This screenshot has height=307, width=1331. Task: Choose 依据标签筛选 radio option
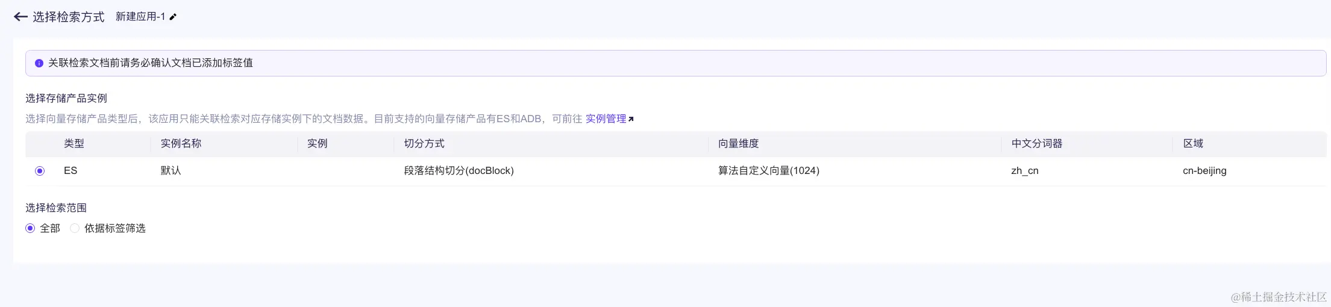tap(75, 228)
